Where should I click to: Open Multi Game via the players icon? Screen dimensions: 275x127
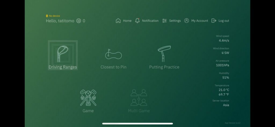139,97
